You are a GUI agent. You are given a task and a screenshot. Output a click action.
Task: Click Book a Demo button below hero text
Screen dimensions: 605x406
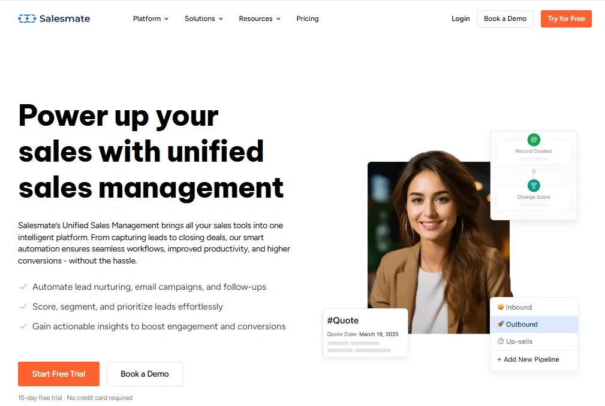(145, 374)
